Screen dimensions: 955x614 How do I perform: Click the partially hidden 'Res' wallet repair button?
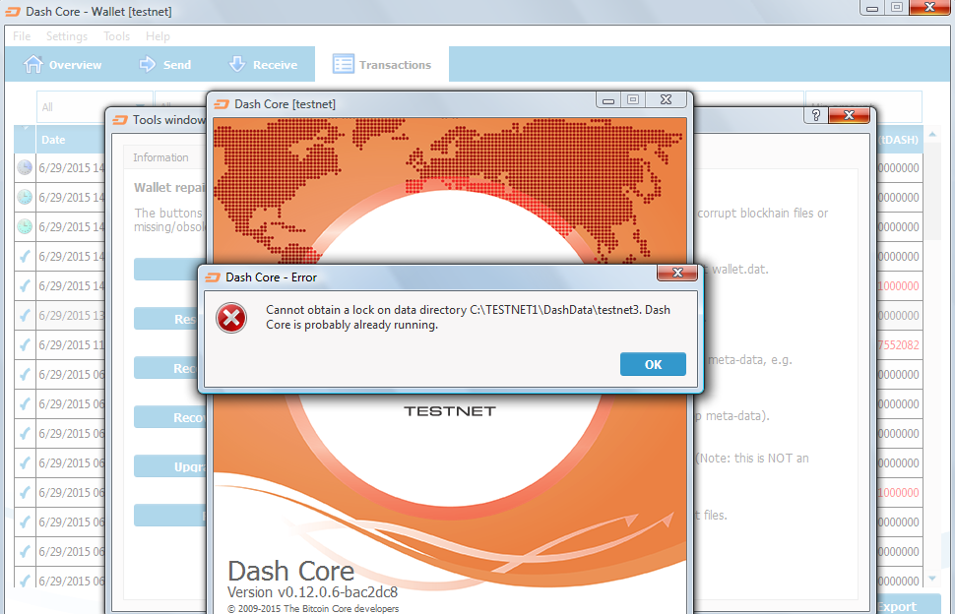coord(170,319)
